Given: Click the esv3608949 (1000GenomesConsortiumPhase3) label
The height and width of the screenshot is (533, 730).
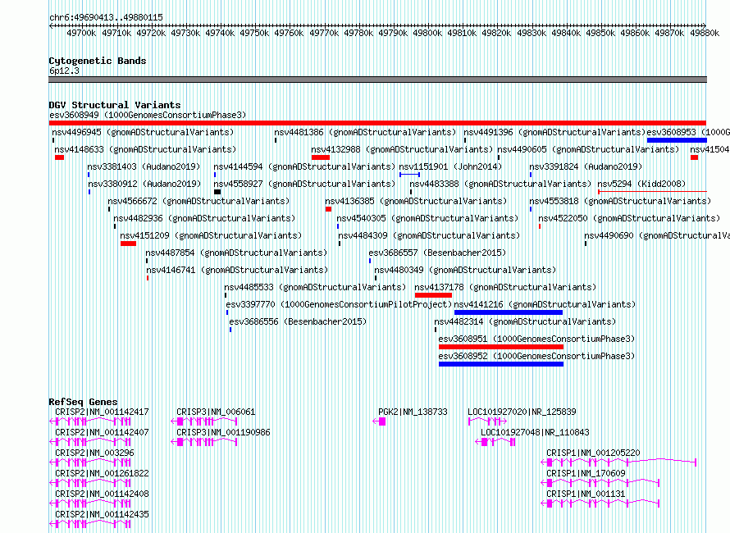Looking at the screenshot, I should pyautogui.click(x=148, y=115).
